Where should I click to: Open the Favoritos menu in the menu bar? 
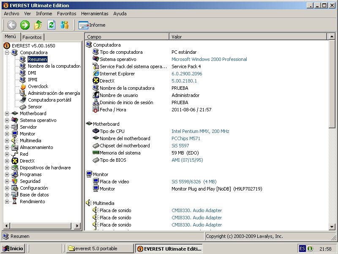coord(67,14)
